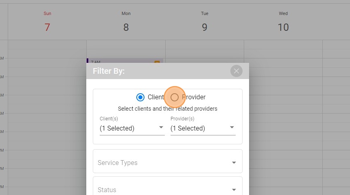The height and width of the screenshot is (195, 350).
Task: Click the orange icon on the 7 AM event
Action: click(x=157, y=62)
